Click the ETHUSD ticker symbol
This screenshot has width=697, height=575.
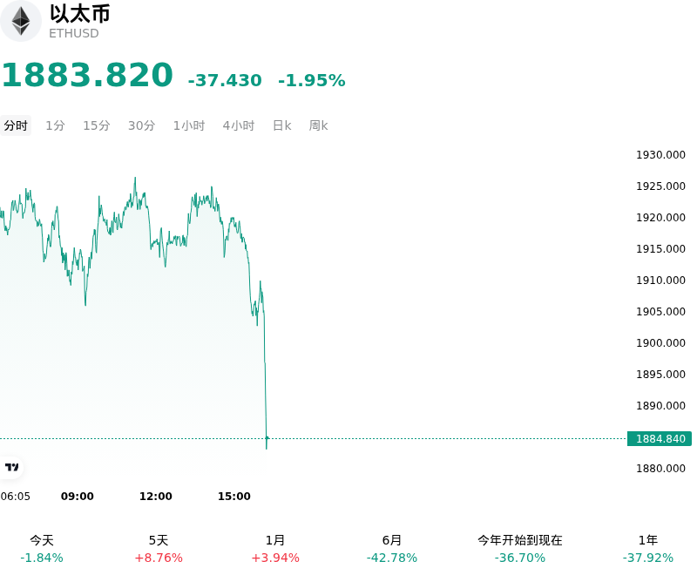pos(74,33)
